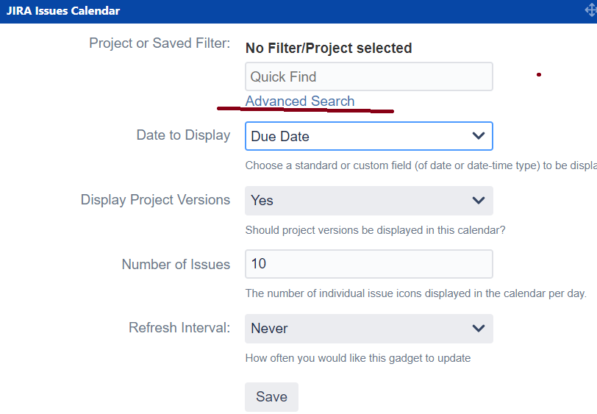Screen dimensions: 597x414
Task: Click the 'Refresh Interval:' label
Action: click(x=179, y=327)
